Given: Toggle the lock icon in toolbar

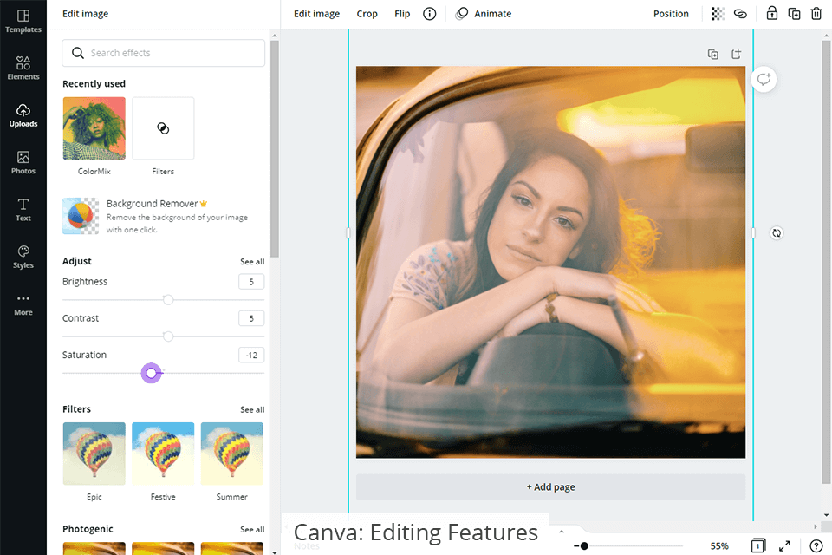Looking at the screenshot, I should click(772, 14).
